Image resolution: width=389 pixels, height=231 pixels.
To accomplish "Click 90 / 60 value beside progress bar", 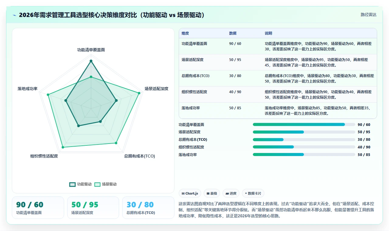I will point(364,124).
